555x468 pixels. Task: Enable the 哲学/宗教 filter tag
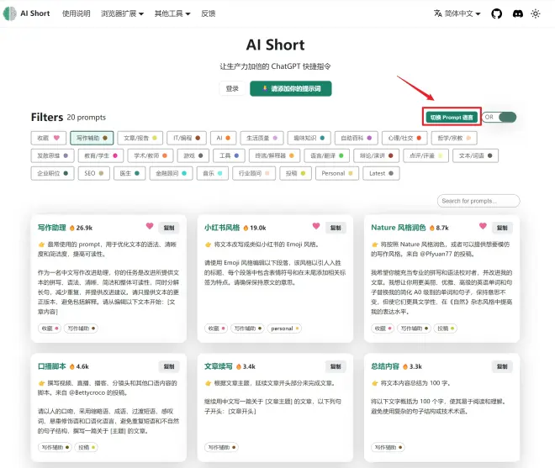(x=454, y=138)
